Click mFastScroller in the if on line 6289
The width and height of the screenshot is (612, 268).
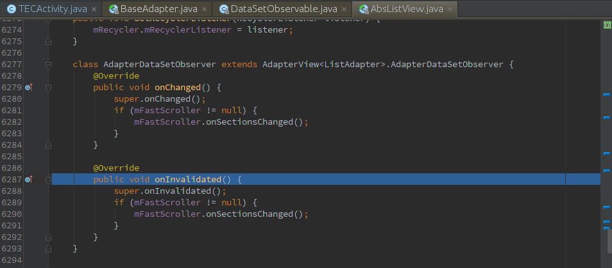coord(167,202)
